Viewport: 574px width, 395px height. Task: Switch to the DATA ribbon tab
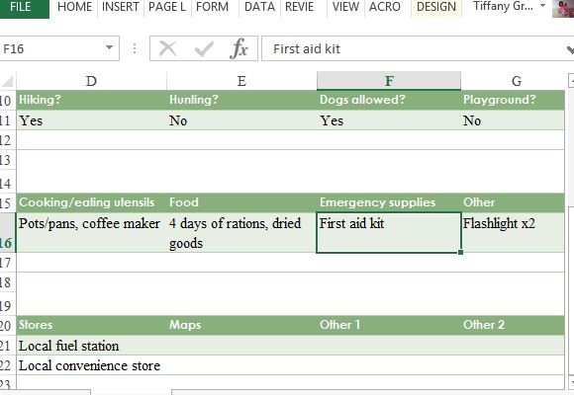pos(259,7)
